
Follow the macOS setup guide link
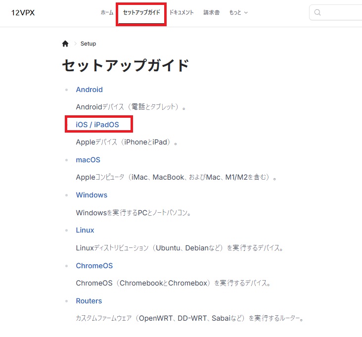(x=88, y=160)
